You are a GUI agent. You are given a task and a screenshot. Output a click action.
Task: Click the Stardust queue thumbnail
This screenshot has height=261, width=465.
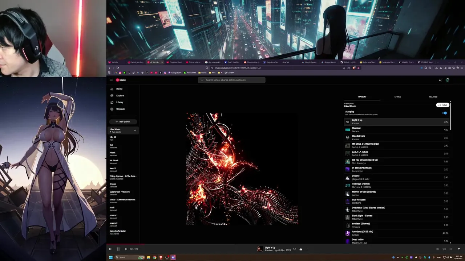(x=348, y=130)
